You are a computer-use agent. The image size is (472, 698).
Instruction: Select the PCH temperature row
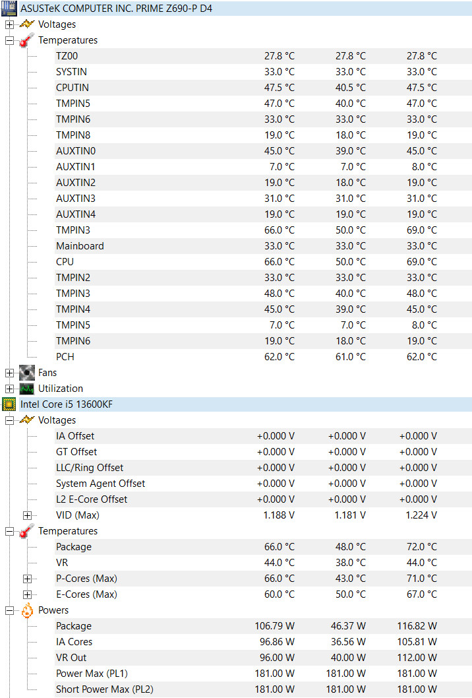point(263,356)
